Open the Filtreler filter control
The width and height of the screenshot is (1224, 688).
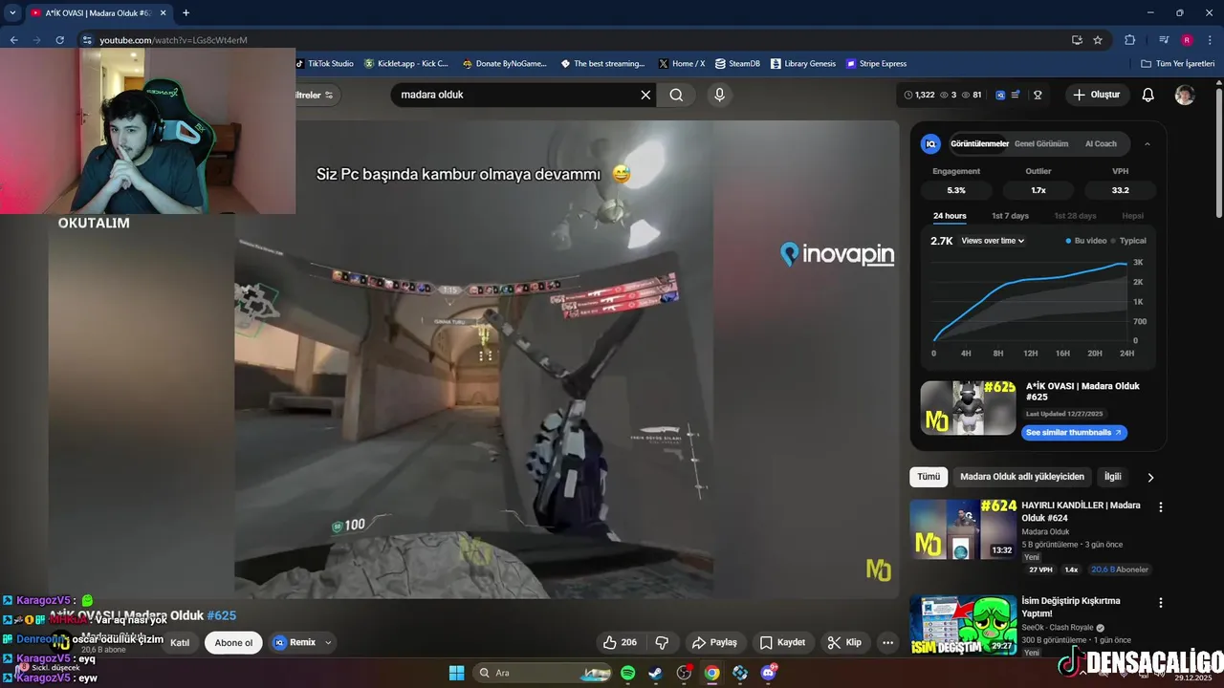(x=315, y=95)
